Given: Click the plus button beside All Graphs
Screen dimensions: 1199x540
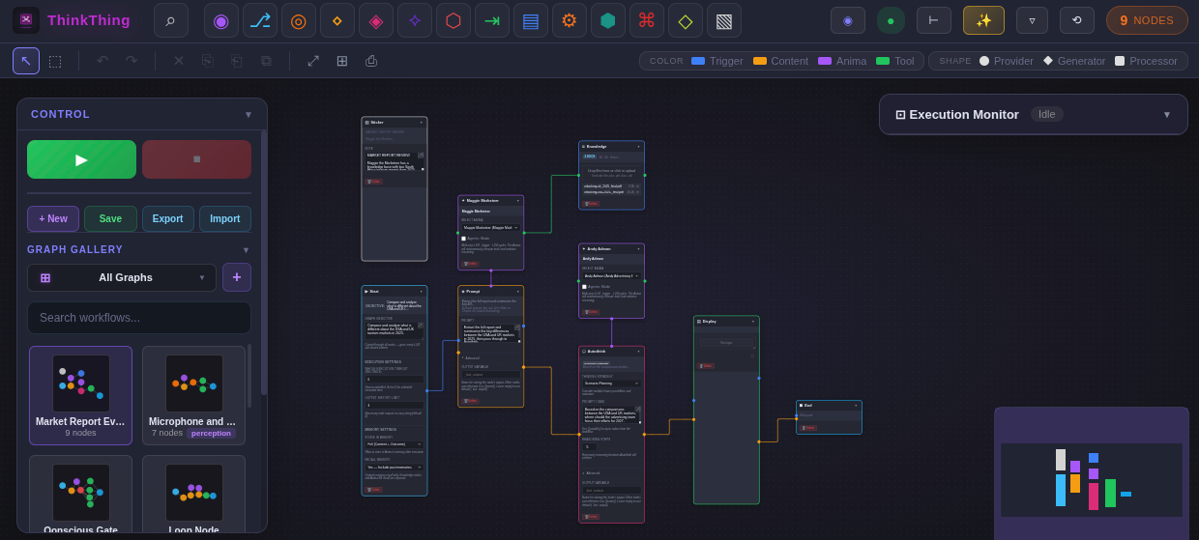Looking at the screenshot, I should 237,277.
